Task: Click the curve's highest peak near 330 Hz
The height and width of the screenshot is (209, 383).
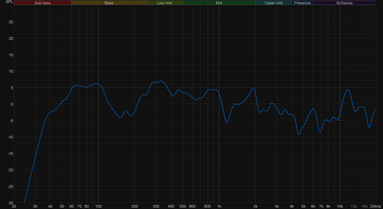Action: tap(161, 81)
